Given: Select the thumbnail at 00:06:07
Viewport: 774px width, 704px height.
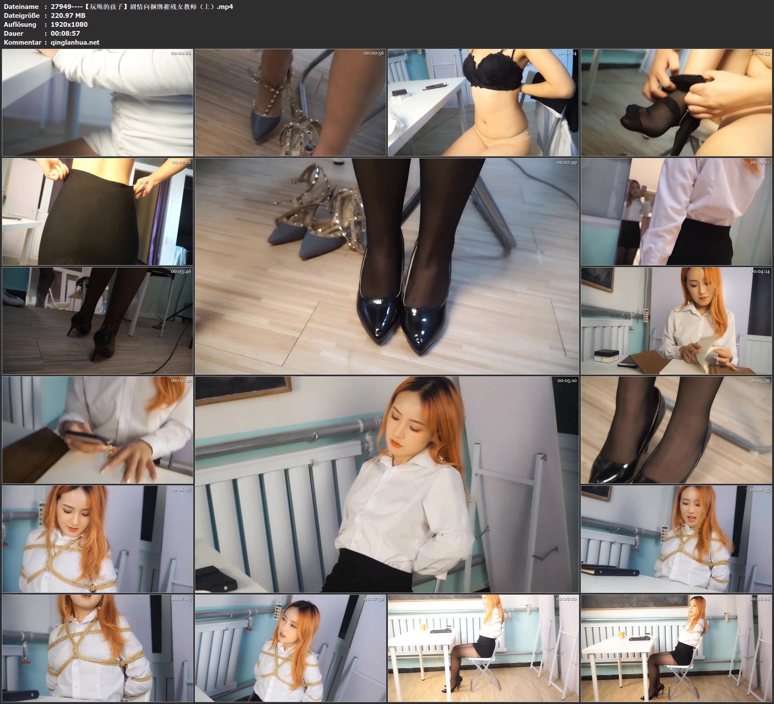Looking at the screenshot, I should point(98,539).
